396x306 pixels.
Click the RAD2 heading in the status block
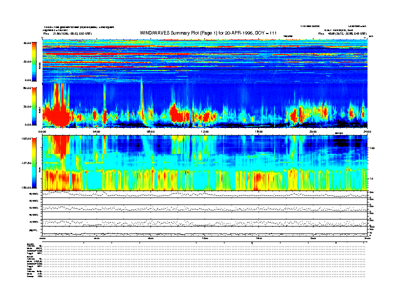30,244
